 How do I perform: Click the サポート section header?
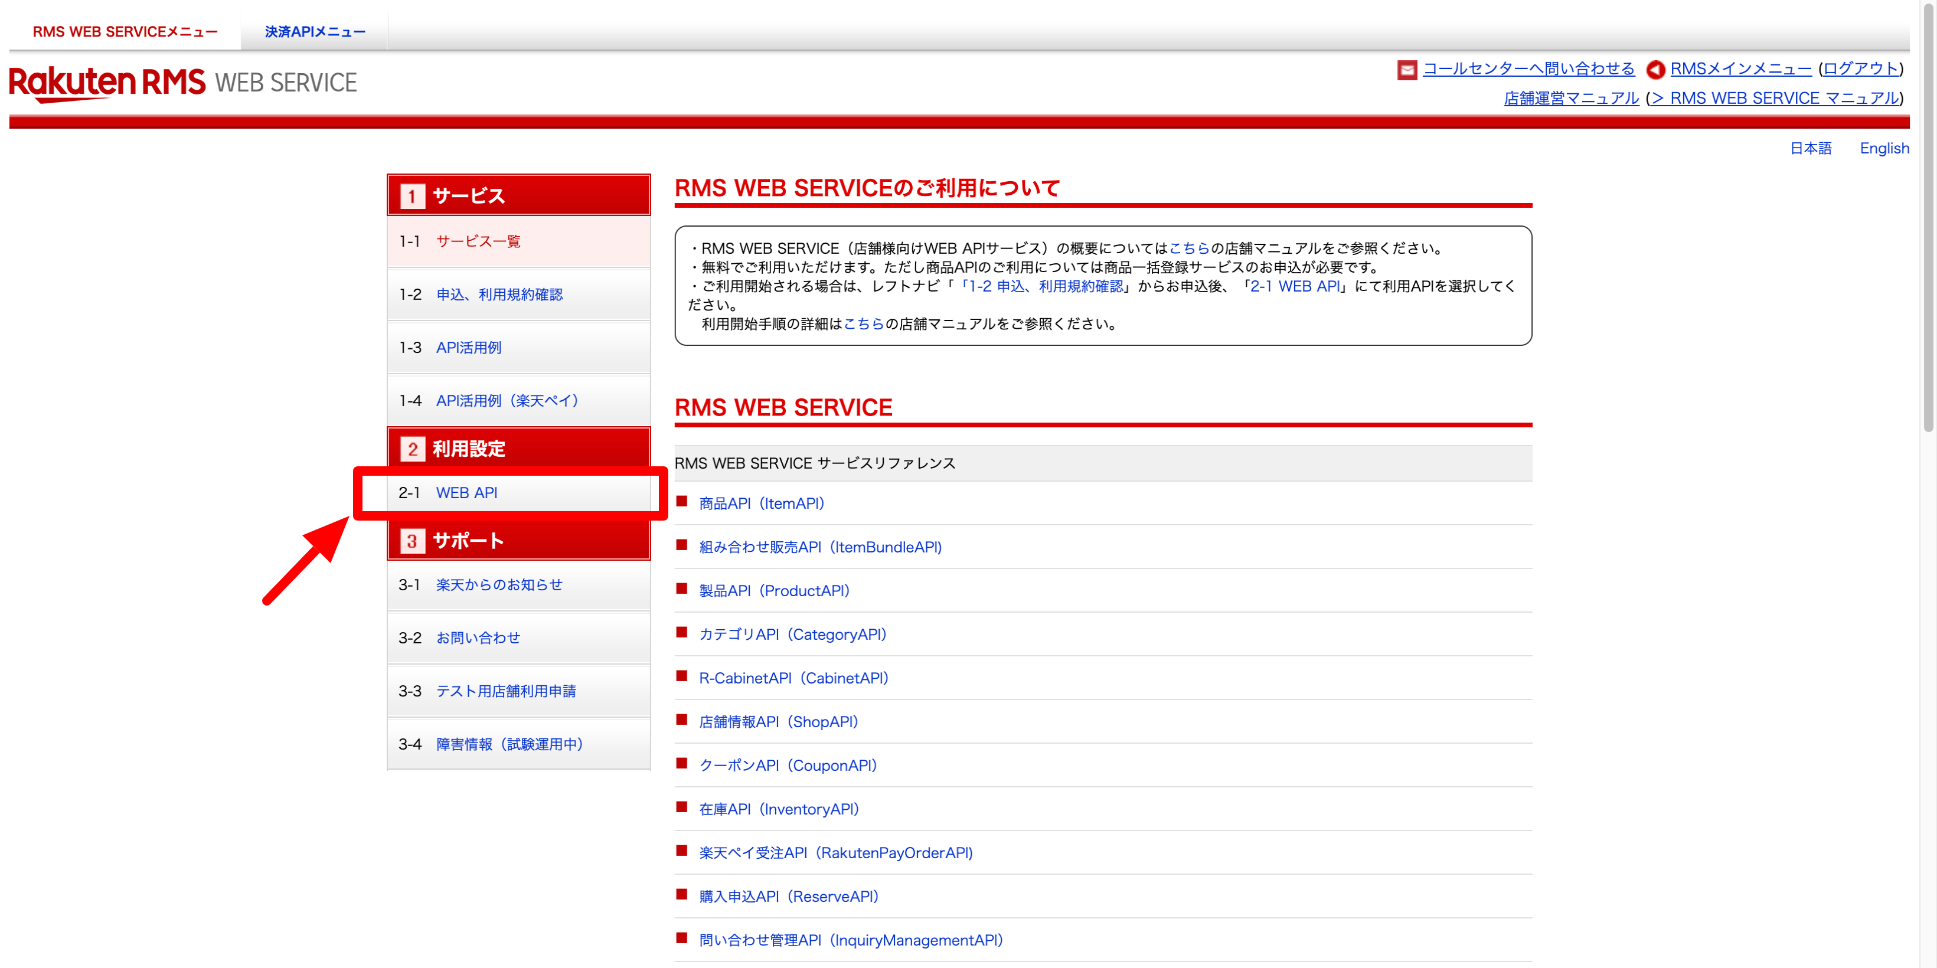tap(518, 540)
